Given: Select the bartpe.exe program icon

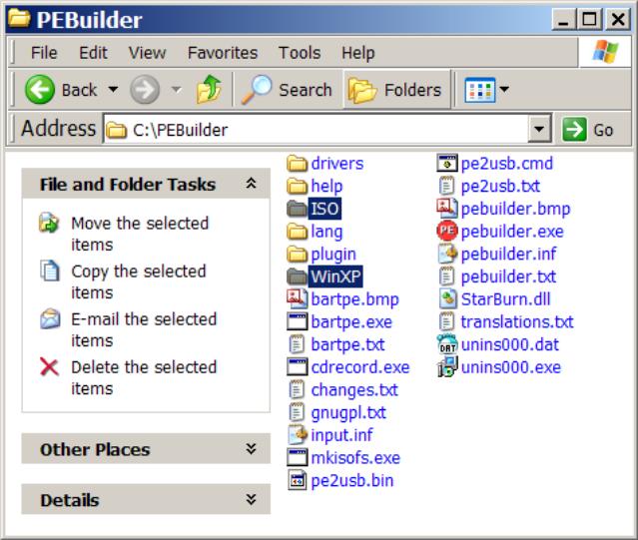Looking at the screenshot, I should coord(297,321).
